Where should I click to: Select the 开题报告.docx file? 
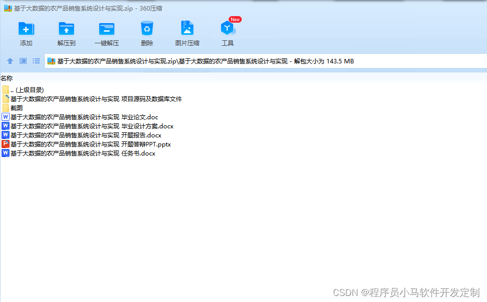click(x=82, y=135)
